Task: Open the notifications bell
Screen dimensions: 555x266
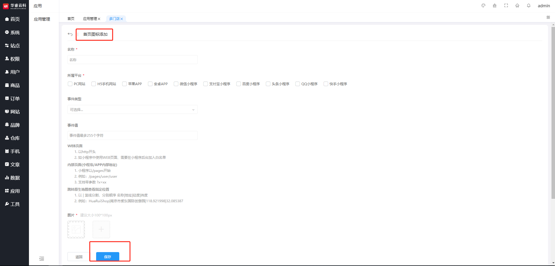Action: point(529,6)
